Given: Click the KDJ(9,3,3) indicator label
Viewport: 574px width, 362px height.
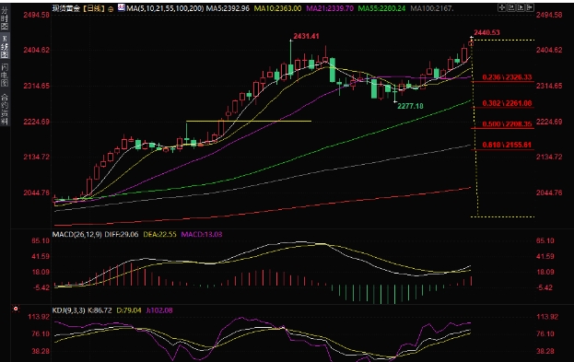Looking at the screenshot, I should (x=69, y=310).
